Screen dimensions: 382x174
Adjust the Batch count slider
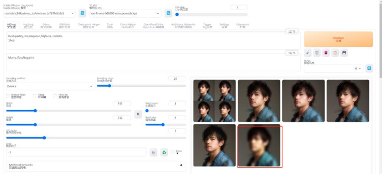[166, 111]
